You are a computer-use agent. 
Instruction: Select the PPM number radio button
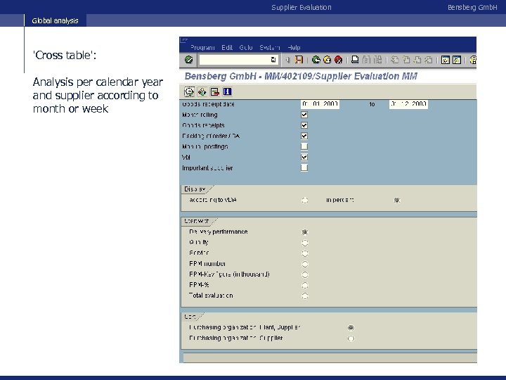[304, 264]
